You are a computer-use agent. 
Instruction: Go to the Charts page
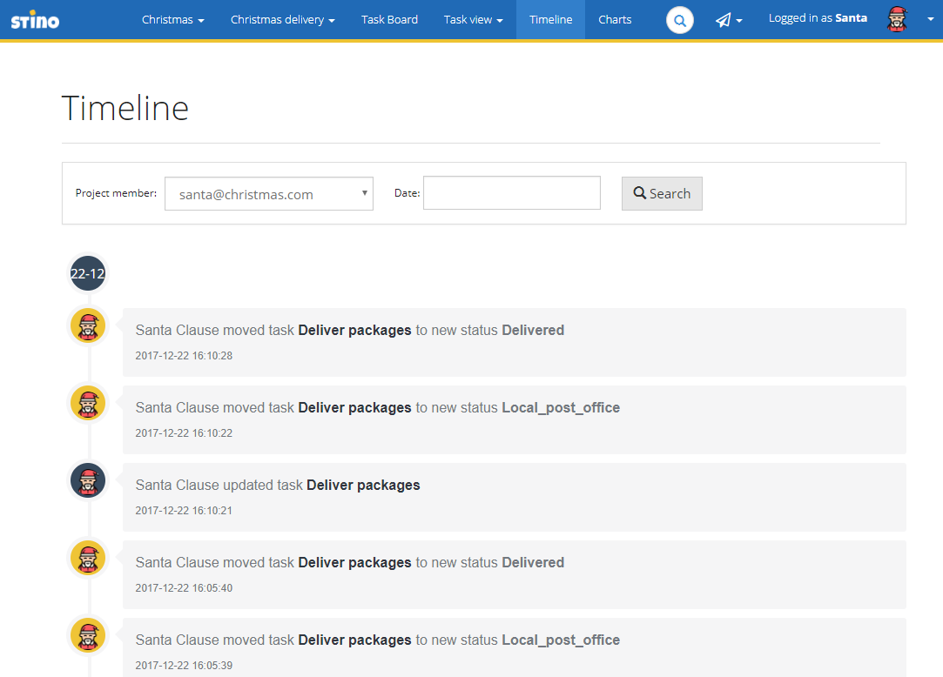[x=615, y=20]
